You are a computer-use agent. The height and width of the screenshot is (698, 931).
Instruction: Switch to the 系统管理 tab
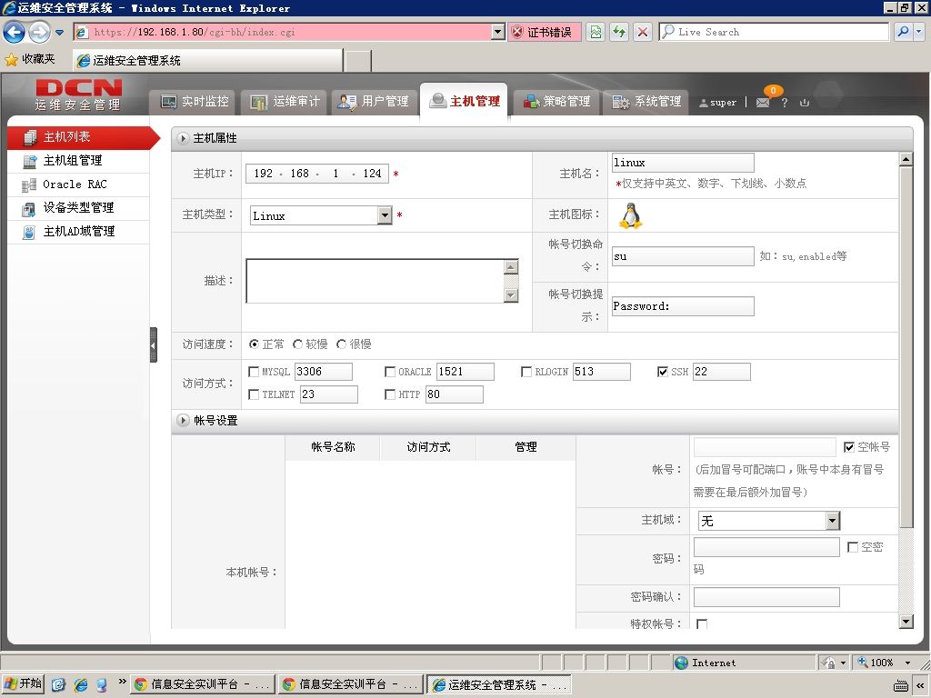[647, 102]
